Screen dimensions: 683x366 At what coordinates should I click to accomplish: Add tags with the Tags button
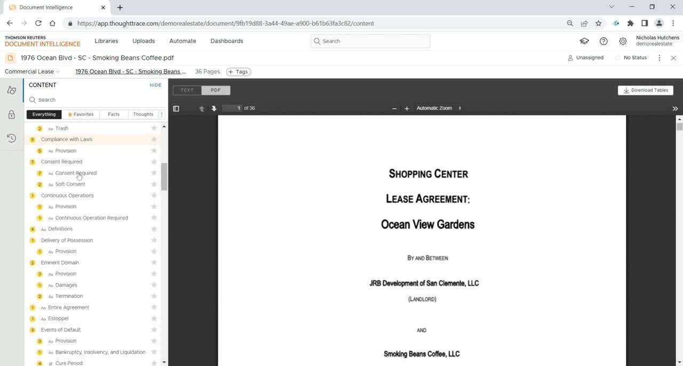239,71
